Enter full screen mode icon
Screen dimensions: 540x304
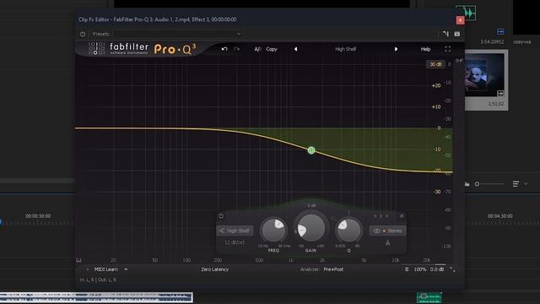(448, 49)
